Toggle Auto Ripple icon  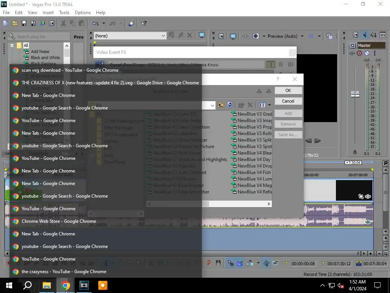[250, 263]
